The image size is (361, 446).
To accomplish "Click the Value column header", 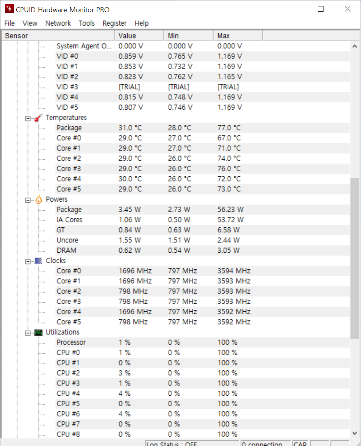I will coord(139,36).
